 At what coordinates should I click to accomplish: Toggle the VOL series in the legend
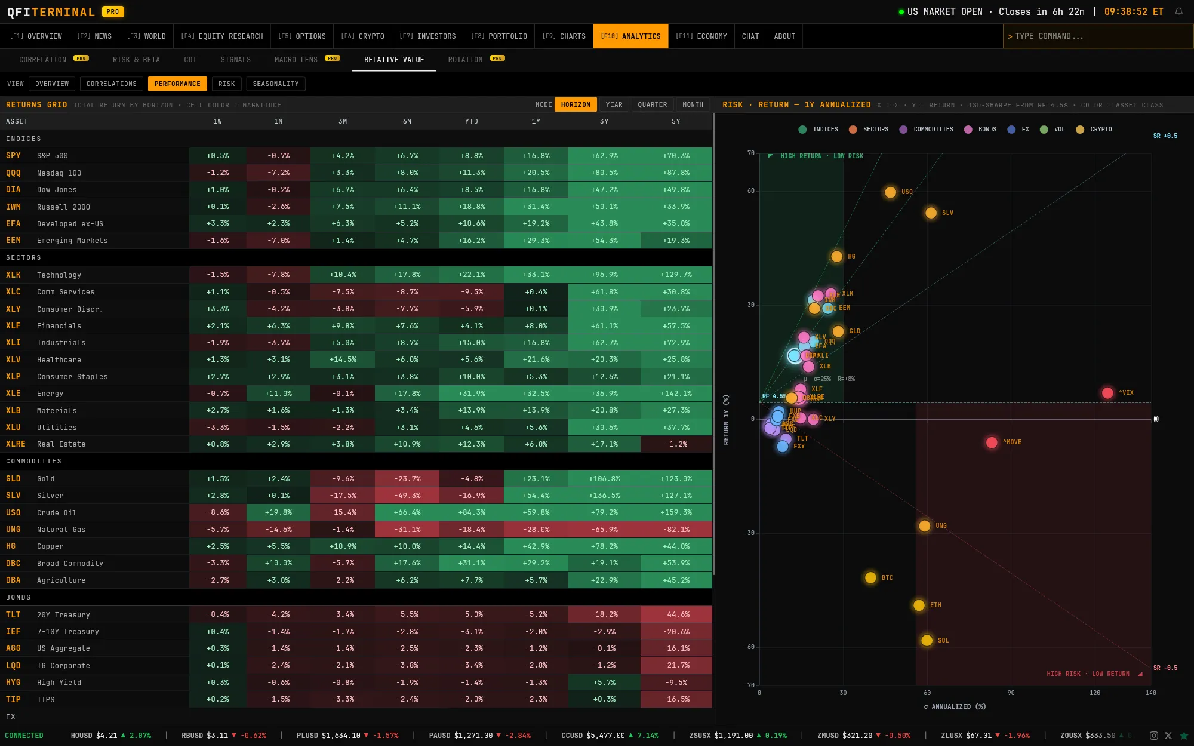click(x=1053, y=130)
